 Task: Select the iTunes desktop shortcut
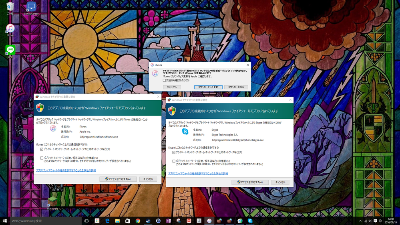[x=10, y=30]
